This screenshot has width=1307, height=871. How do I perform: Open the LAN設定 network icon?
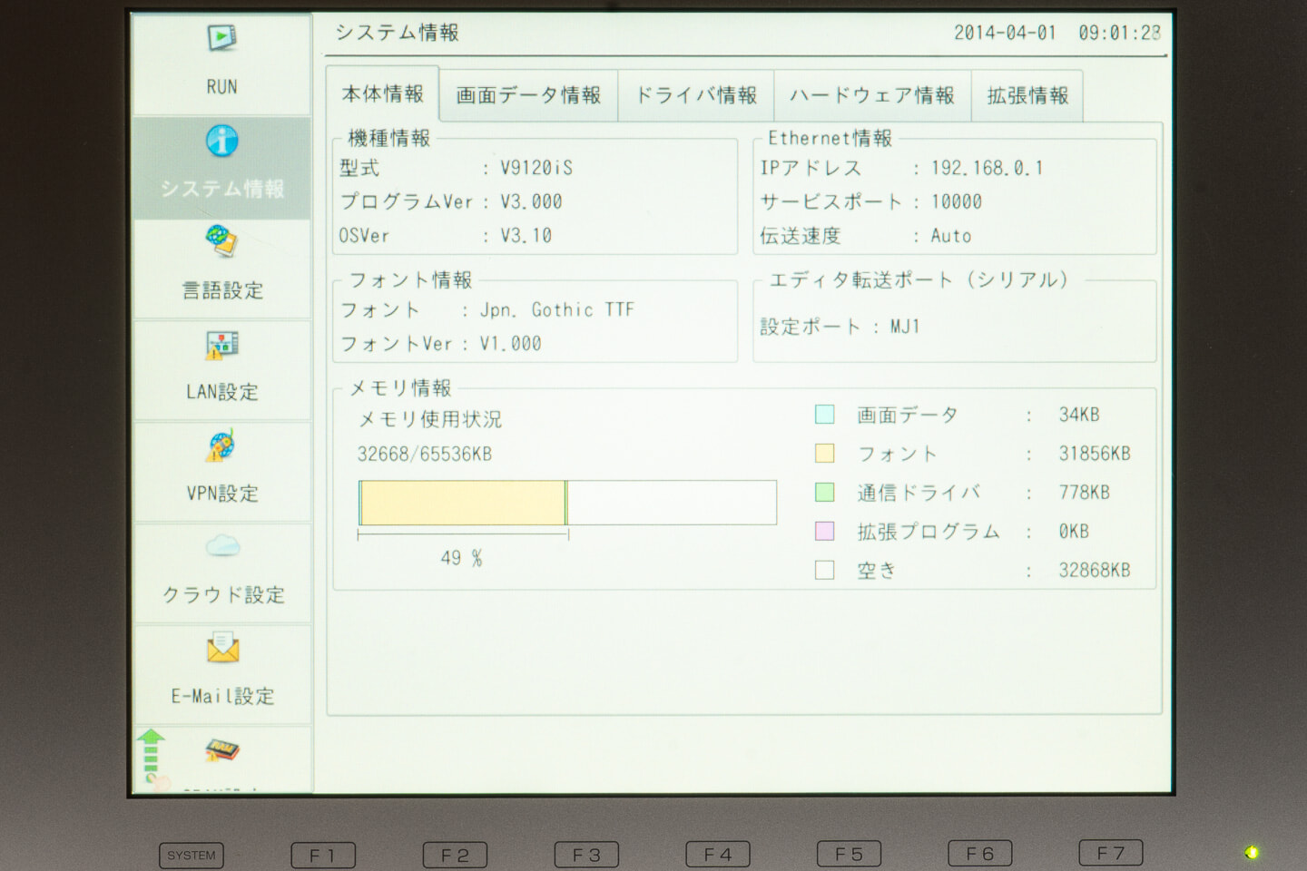[x=222, y=346]
